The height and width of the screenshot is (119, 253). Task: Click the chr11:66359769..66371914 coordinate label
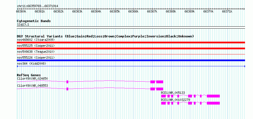point(38,6)
